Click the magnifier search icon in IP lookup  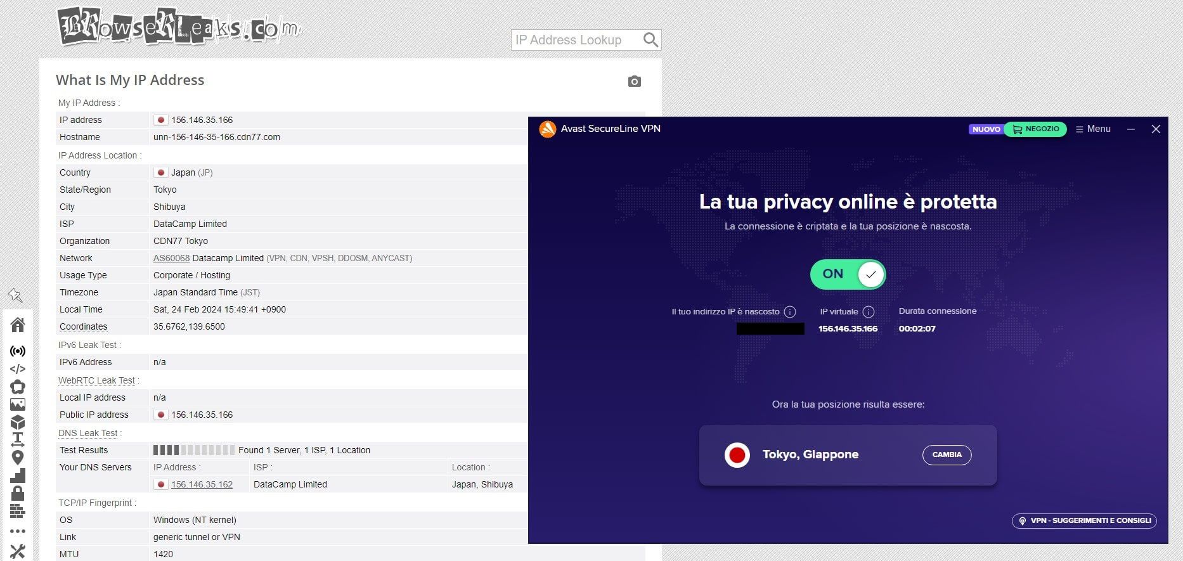pos(650,40)
